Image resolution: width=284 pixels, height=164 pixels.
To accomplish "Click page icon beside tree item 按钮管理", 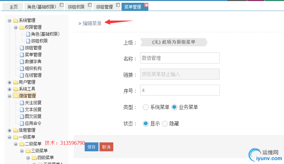I will point(22,48).
